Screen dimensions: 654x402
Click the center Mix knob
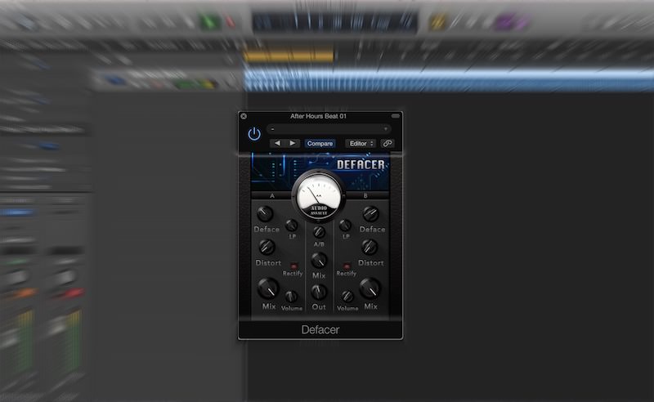pyautogui.click(x=319, y=260)
